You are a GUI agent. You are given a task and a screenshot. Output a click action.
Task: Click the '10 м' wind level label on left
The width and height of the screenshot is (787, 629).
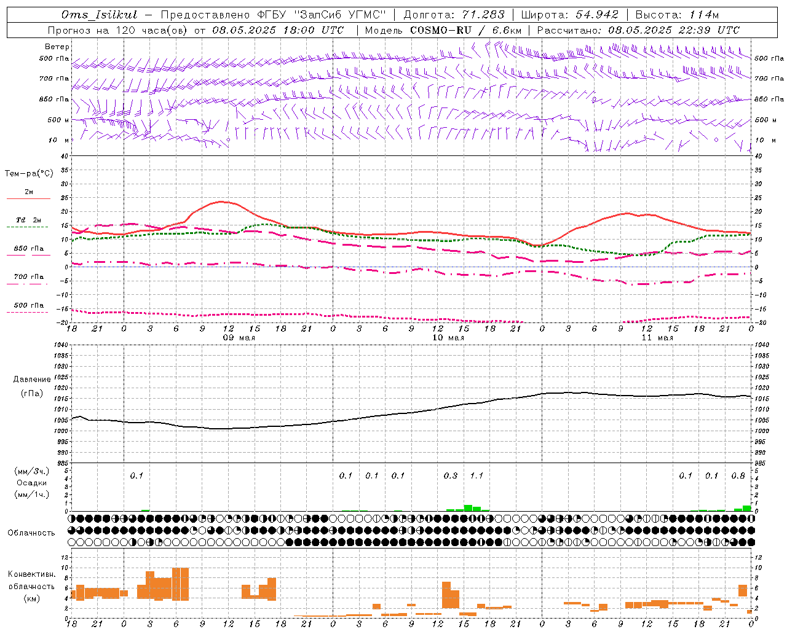tap(58, 140)
